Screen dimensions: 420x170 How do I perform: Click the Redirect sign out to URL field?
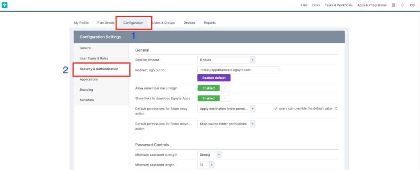click(238, 70)
